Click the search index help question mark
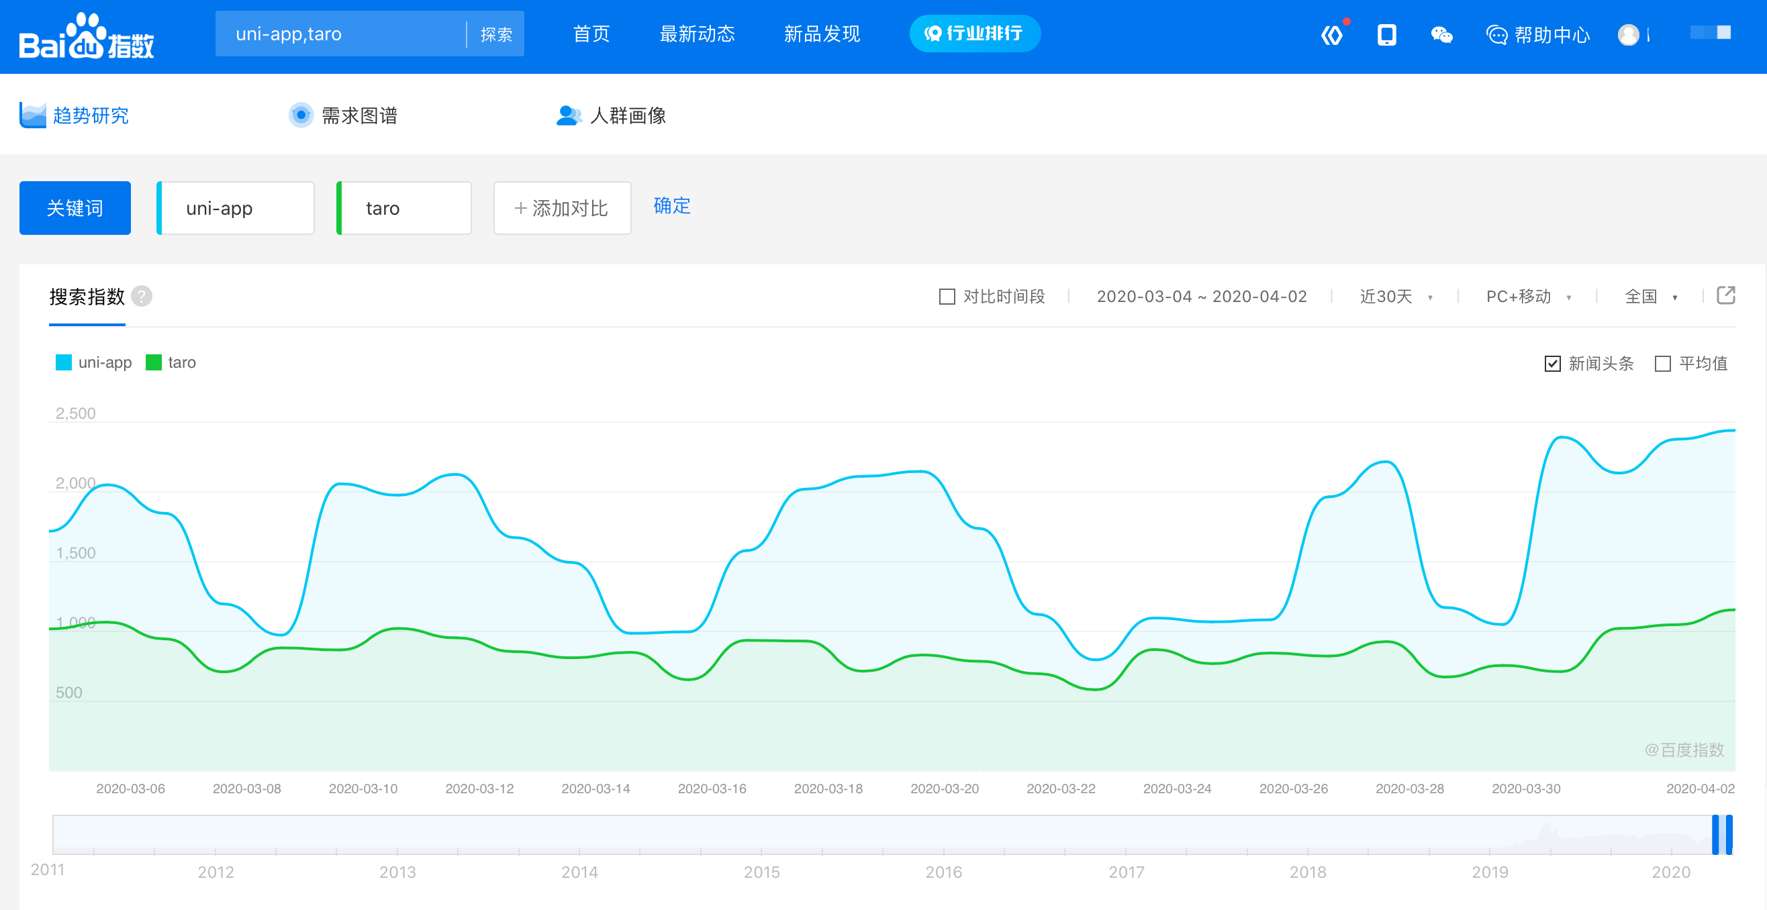This screenshot has width=1767, height=910. (x=142, y=296)
